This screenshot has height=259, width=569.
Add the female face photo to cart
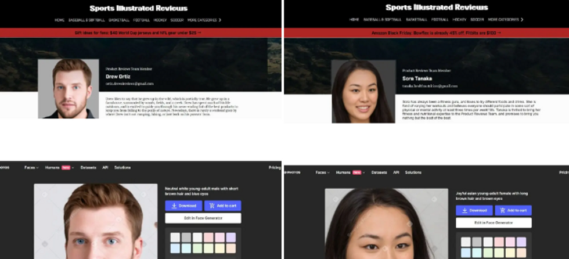(x=513, y=210)
